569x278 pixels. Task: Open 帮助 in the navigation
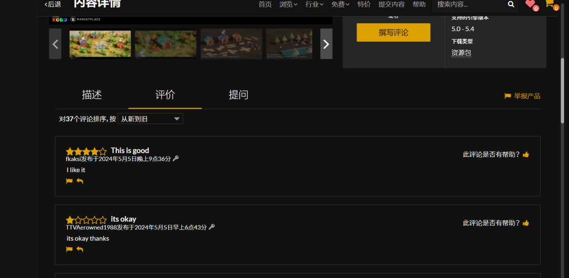(x=419, y=4)
